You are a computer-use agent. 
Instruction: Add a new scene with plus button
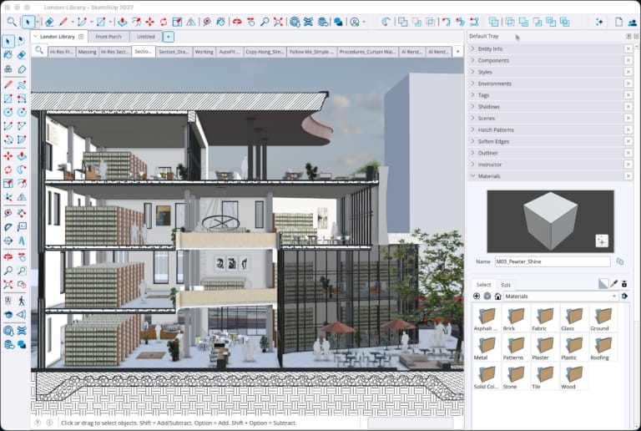point(457,52)
